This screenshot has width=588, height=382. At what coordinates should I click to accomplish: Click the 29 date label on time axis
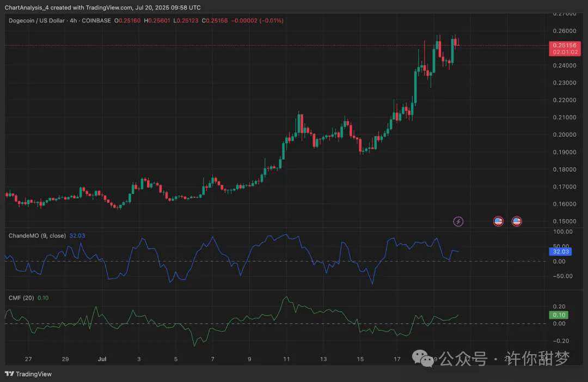click(x=65, y=359)
